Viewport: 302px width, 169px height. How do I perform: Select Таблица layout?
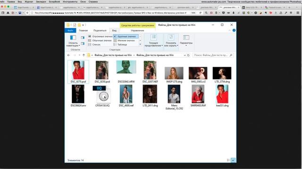click(x=120, y=45)
